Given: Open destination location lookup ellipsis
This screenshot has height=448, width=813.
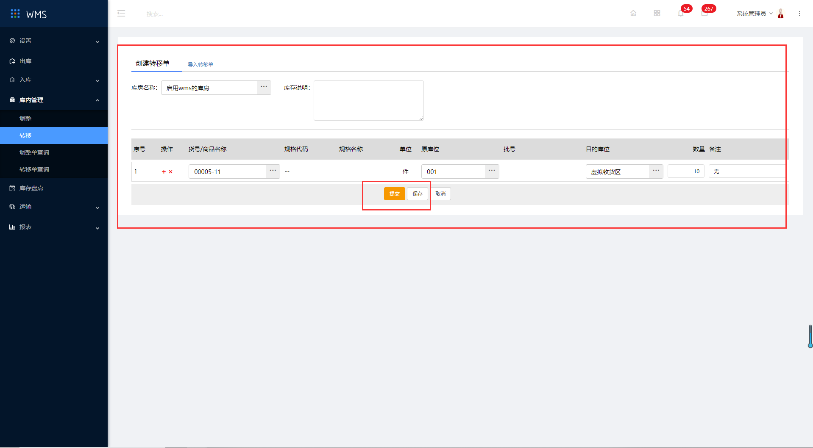Looking at the screenshot, I should 656,171.
